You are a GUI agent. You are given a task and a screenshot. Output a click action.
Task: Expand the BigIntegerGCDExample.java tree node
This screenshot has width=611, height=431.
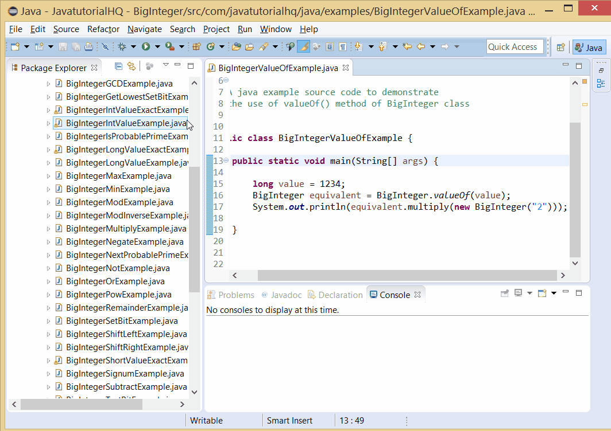click(x=49, y=83)
